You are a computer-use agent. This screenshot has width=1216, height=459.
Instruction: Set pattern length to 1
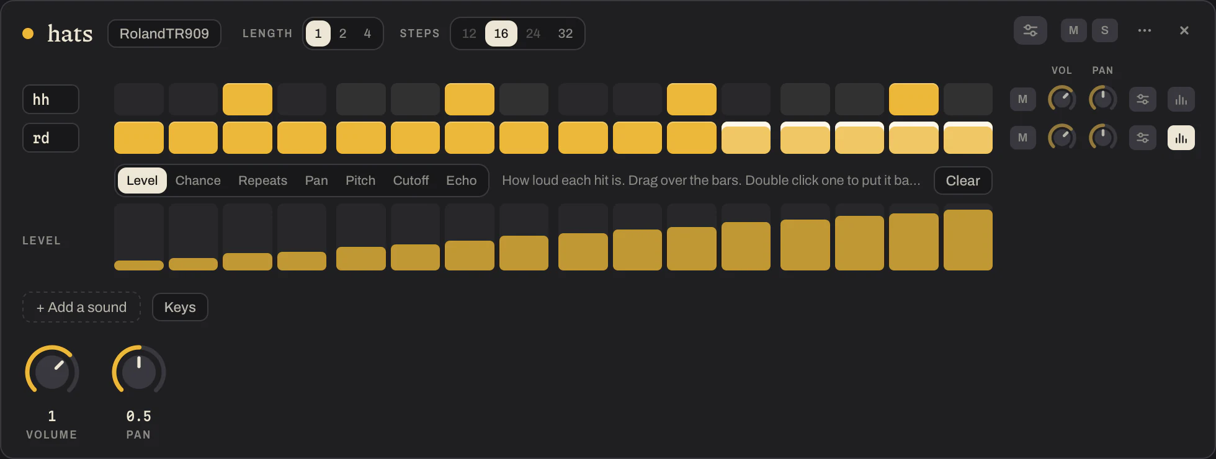coord(318,33)
